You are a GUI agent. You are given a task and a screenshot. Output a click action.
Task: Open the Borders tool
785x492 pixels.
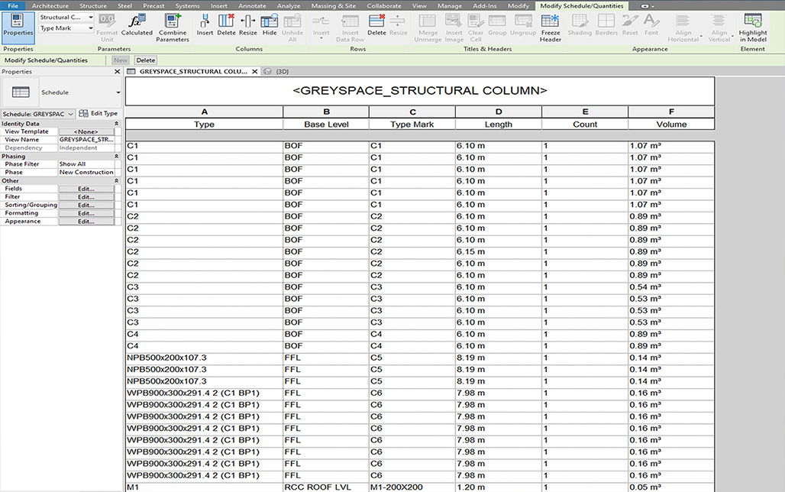pyautogui.click(x=606, y=25)
